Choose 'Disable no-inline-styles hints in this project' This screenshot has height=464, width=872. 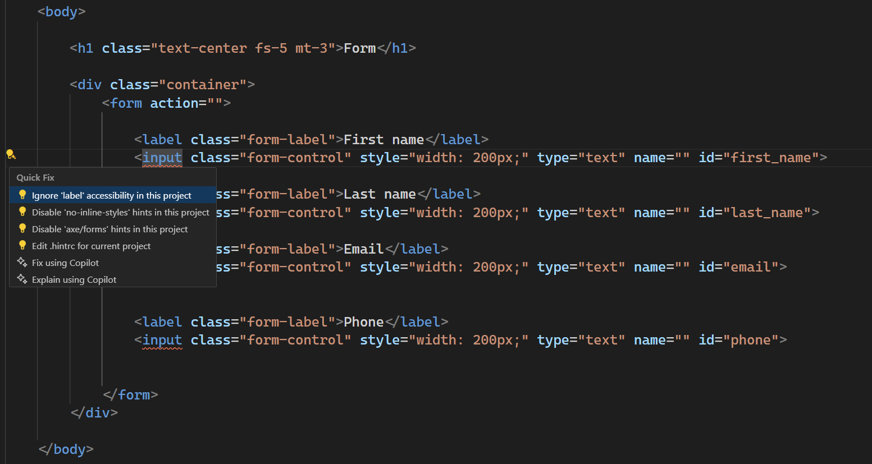pyautogui.click(x=121, y=212)
